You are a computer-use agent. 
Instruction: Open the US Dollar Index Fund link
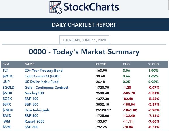pyautogui.click(x=42, y=82)
